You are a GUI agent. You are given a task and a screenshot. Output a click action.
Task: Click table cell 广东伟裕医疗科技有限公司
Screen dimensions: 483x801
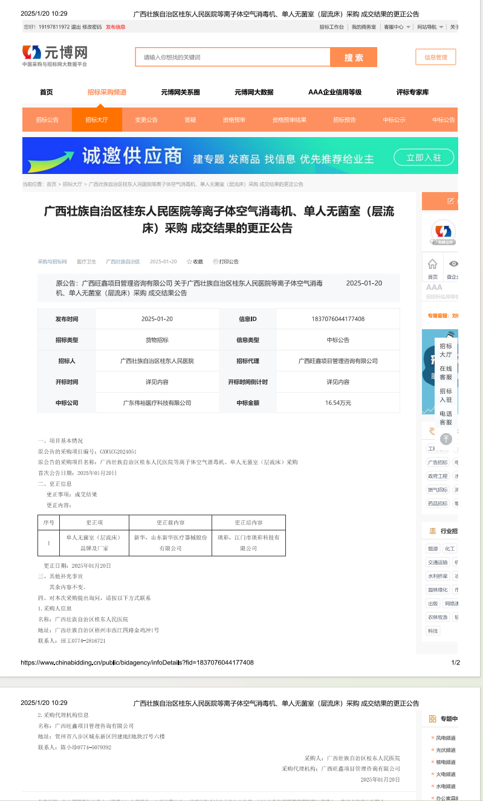coord(157,403)
